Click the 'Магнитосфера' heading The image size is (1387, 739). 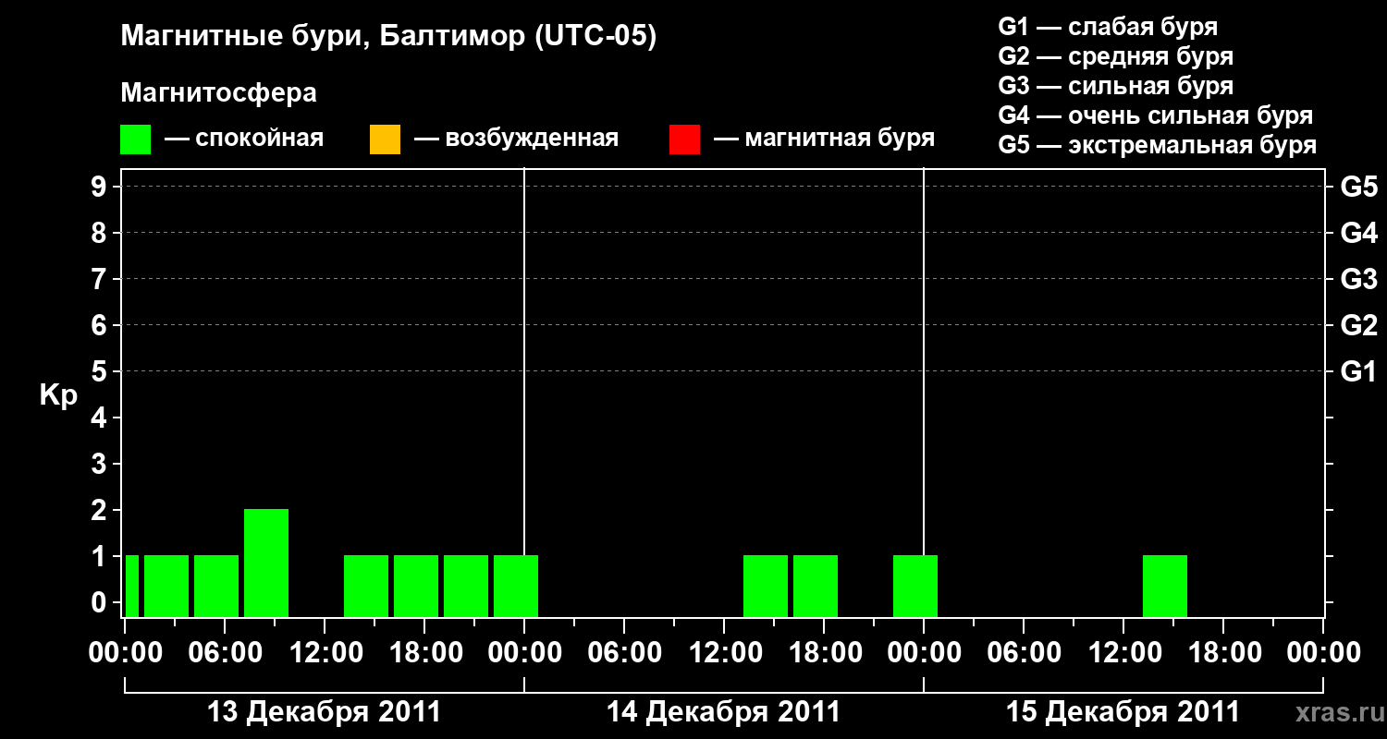coord(219,93)
